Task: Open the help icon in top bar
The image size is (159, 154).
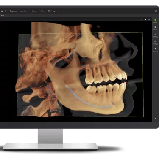Action: coord(156,11)
